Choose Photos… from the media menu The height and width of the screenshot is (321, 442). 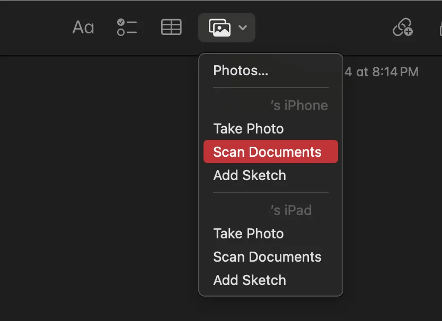pos(241,70)
